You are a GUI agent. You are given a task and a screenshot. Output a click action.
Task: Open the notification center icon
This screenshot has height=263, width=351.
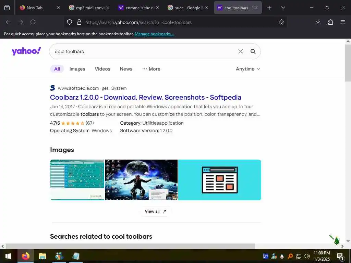click(x=340, y=256)
